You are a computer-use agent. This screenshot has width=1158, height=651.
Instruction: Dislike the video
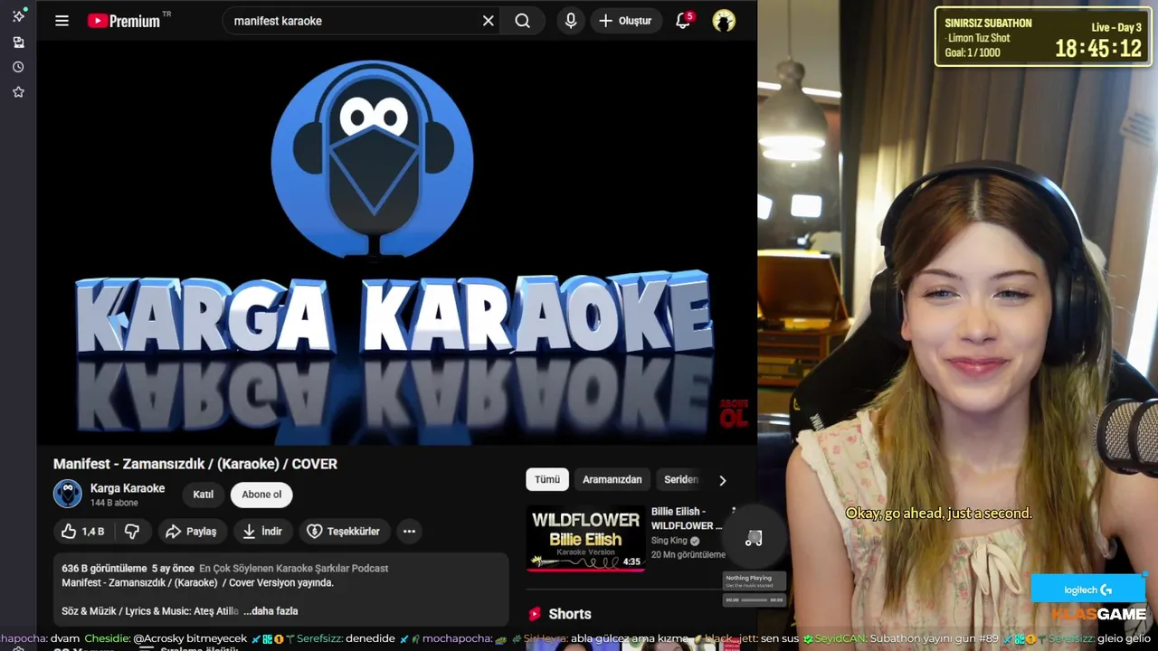[132, 532]
